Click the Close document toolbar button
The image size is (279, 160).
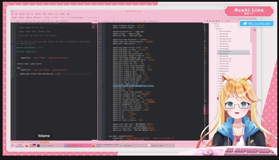46,18
